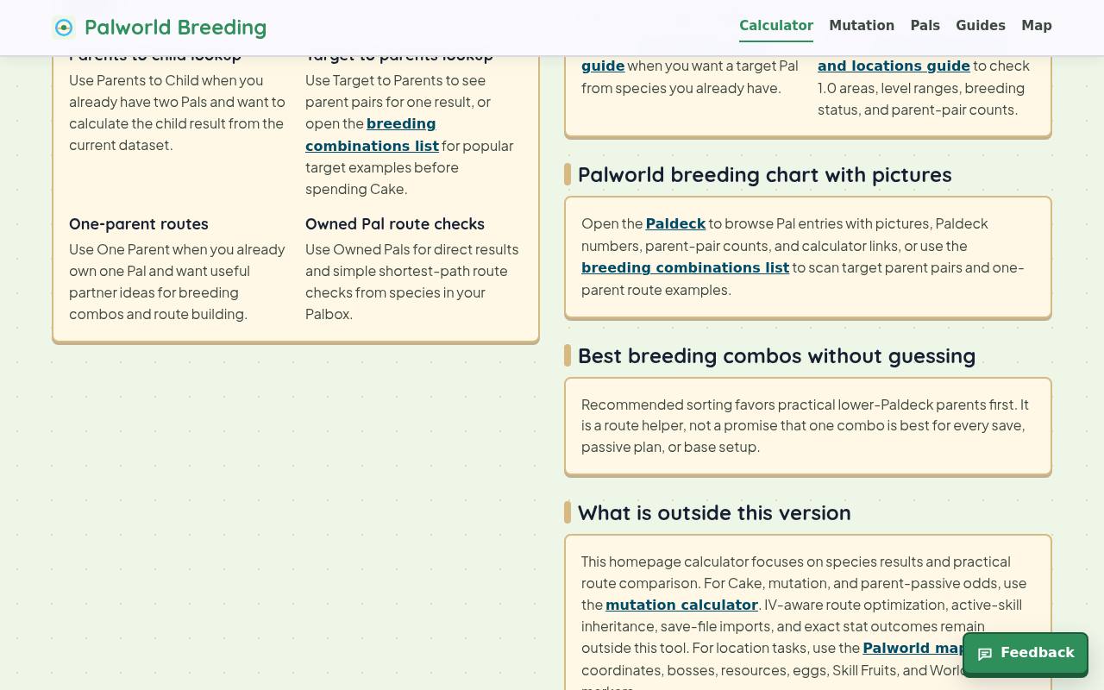
Task: Select Guides in the top navigation
Action: click(981, 26)
